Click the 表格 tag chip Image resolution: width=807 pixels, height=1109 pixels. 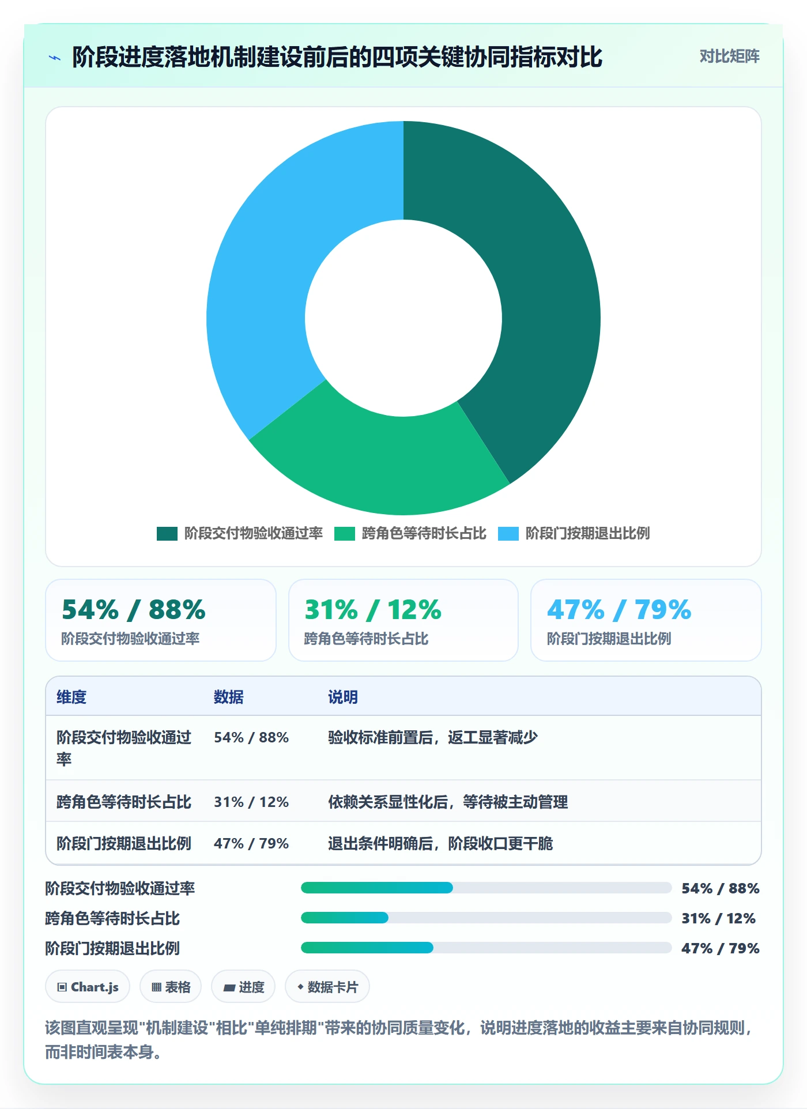171,987
